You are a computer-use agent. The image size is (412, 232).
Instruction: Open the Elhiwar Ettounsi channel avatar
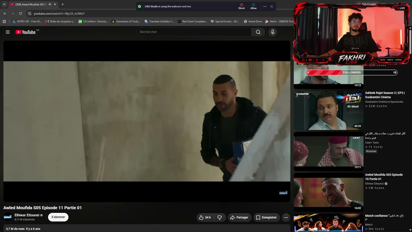[x=8, y=217]
